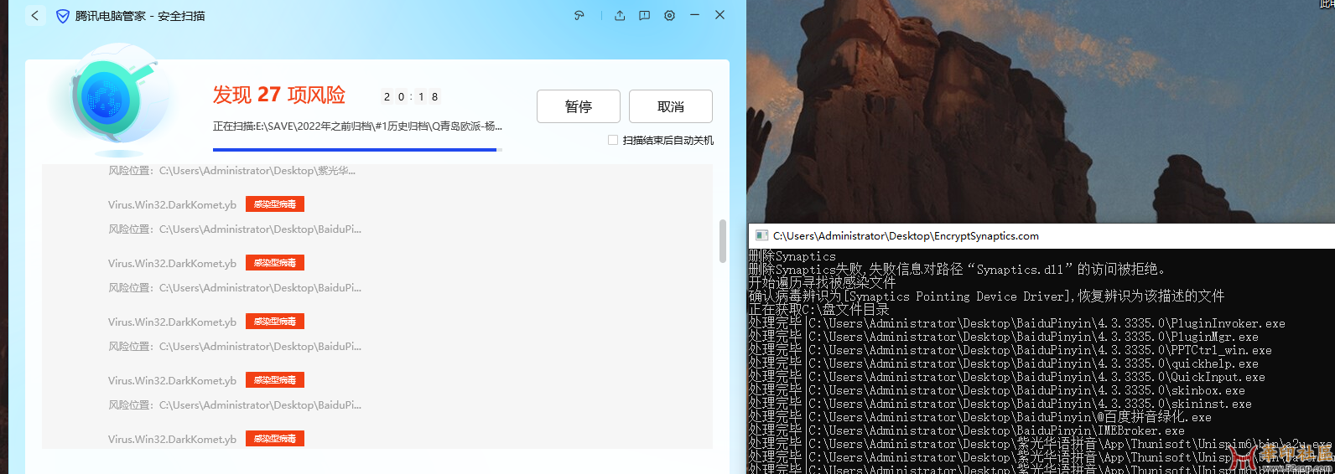Click the 正在扫描 current file path text

(x=357, y=126)
